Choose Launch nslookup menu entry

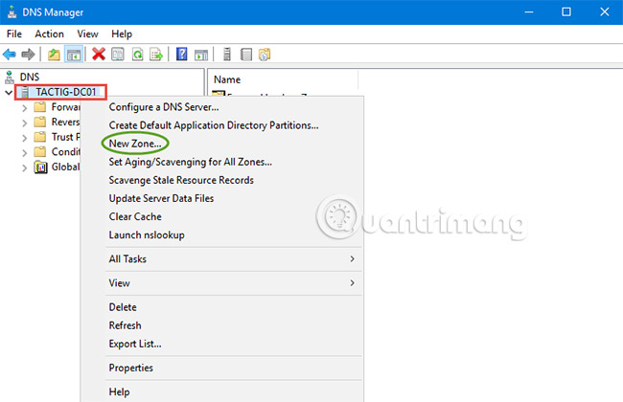(x=147, y=234)
